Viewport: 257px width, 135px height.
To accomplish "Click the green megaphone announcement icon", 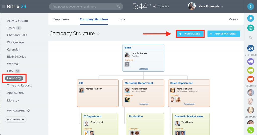I will (251, 70).
